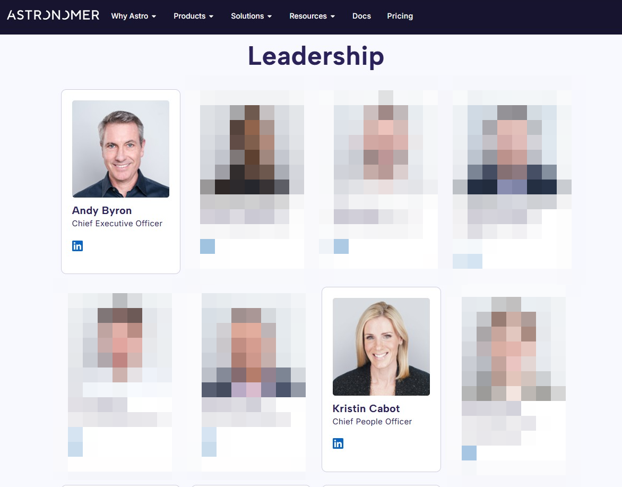The width and height of the screenshot is (622, 487).
Task: Open Kristin Cabot's LinkedIn profile icon
Action: 338,443
